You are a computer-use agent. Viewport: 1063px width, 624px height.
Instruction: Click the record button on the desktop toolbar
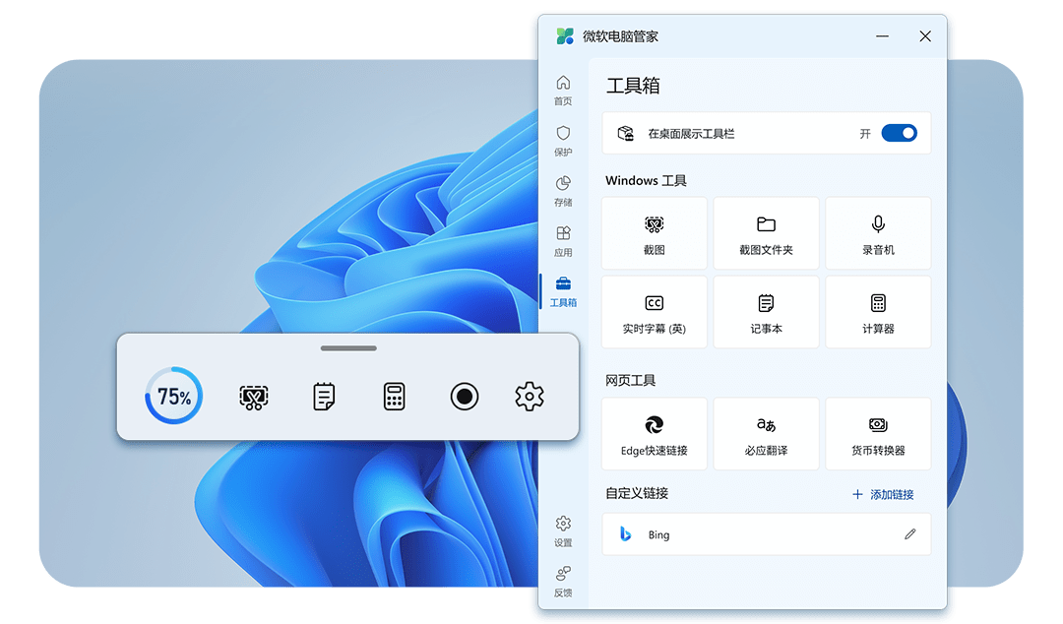coord(465,397)
